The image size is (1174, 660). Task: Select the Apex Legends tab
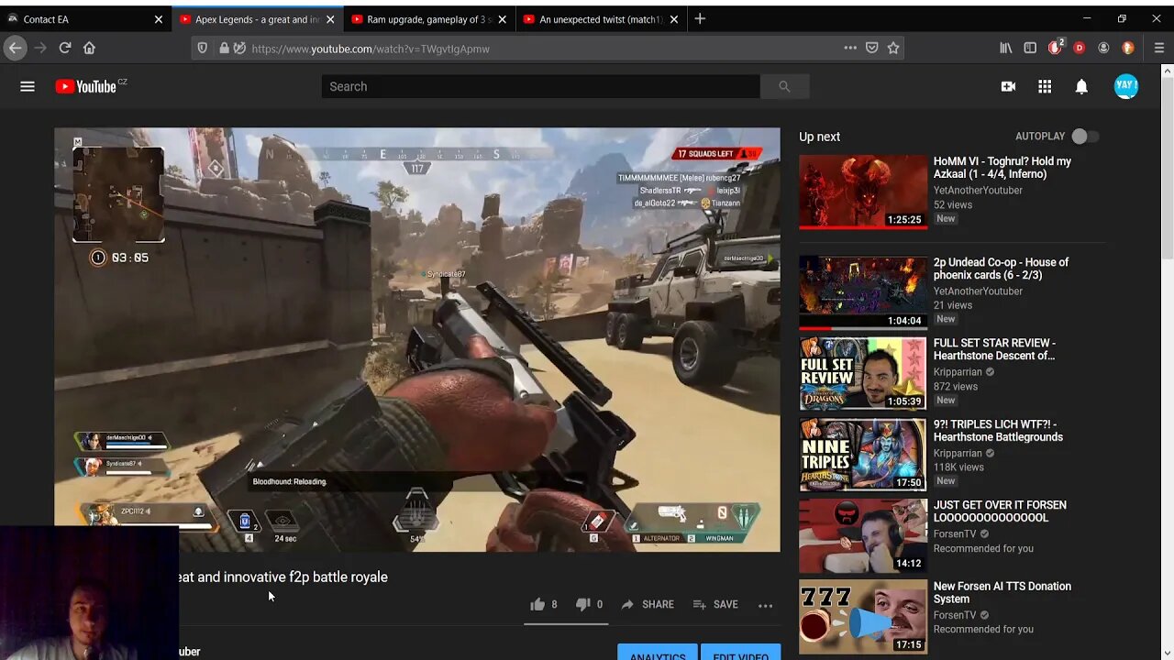[x=256, y=18]
